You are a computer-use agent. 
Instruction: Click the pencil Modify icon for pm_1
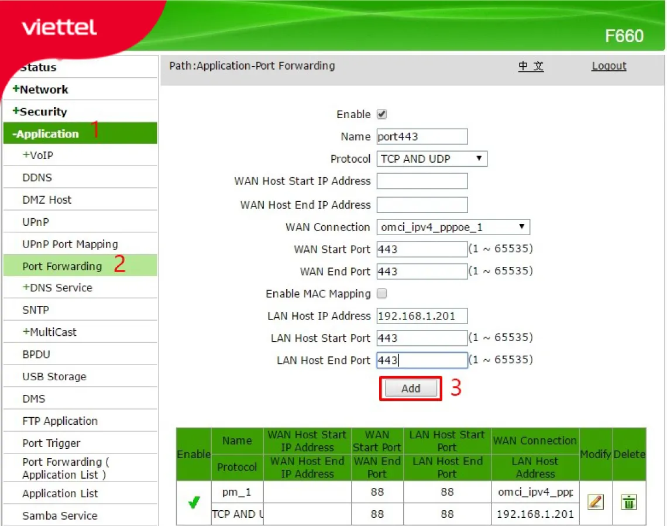[595, 502]
